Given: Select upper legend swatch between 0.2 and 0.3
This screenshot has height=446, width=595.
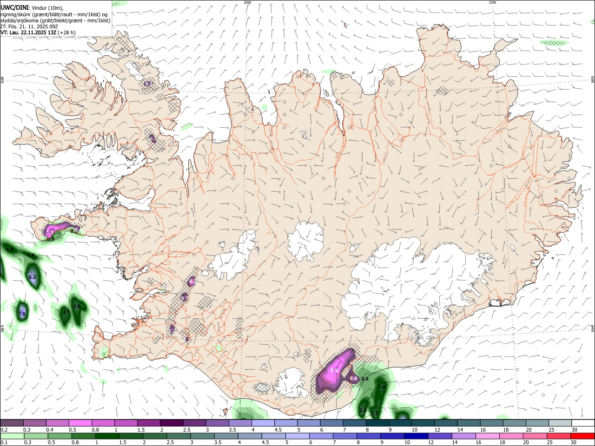Looking at the screenshot, I should [x=12, y=423].
